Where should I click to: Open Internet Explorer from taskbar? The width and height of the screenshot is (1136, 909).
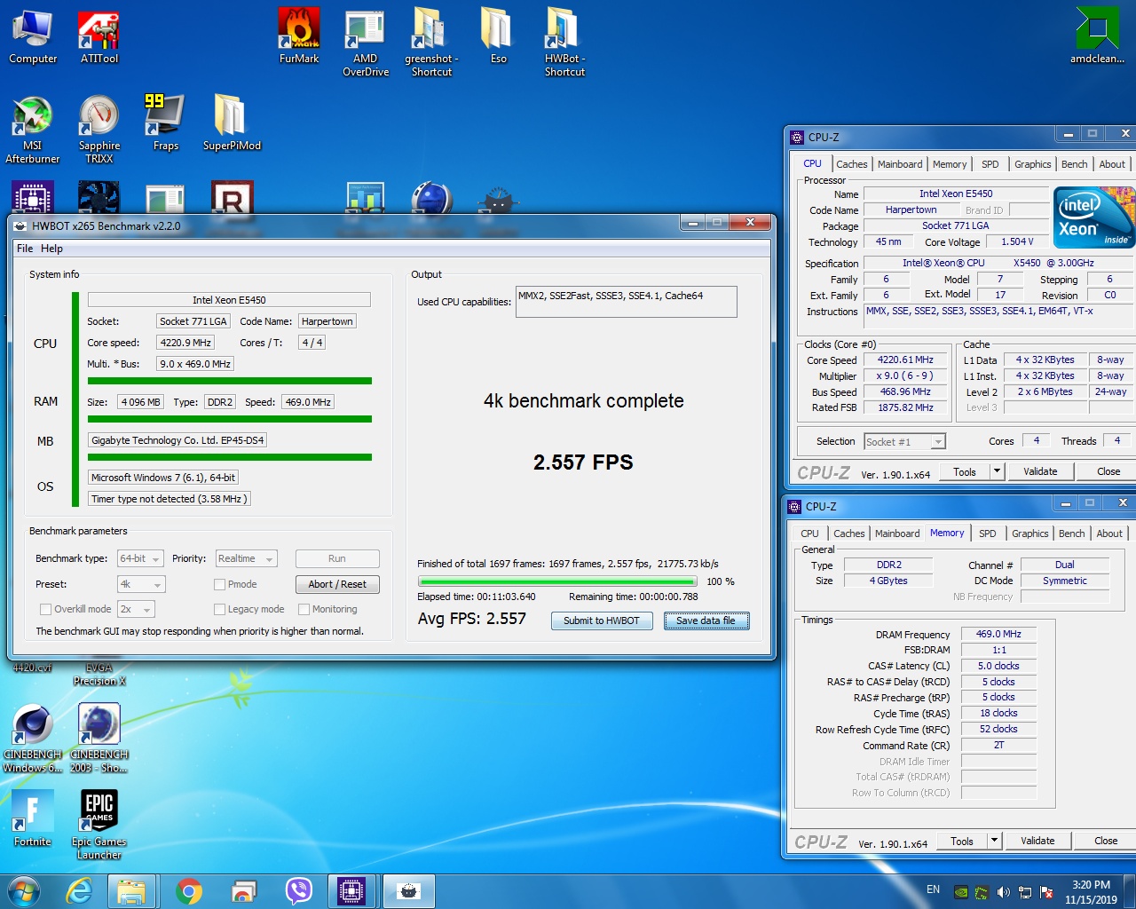tap(79, 891)
